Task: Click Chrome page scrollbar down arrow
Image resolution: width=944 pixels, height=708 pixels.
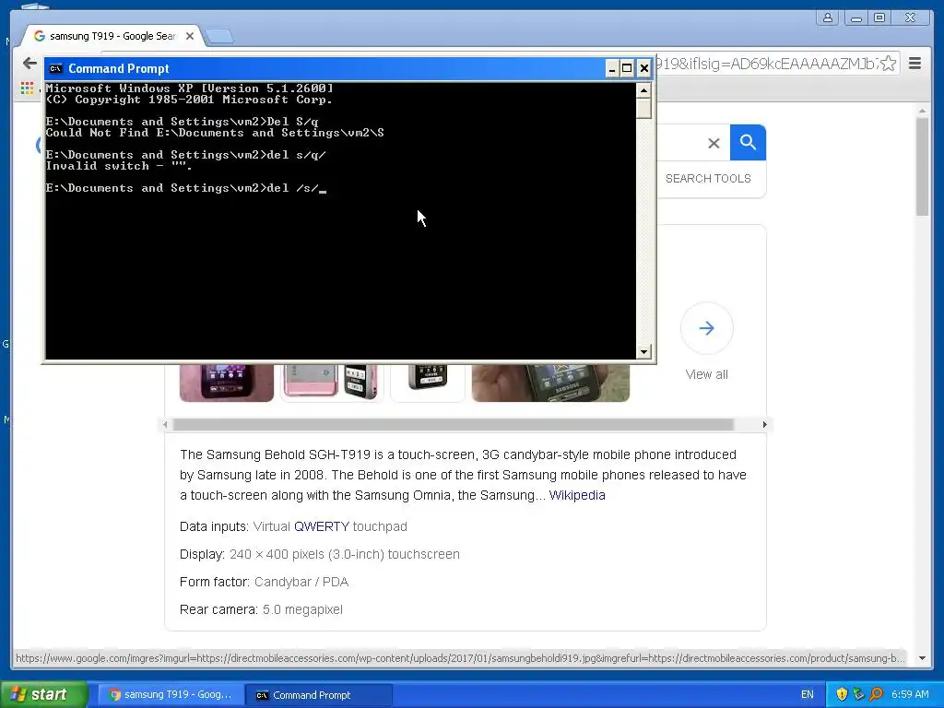Action: [x=922, y=658]
